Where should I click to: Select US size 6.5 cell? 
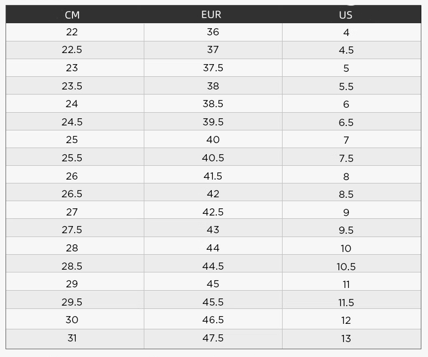[346, 122]
